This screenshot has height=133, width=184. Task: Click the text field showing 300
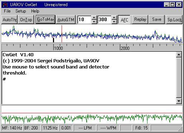(105, 20)
